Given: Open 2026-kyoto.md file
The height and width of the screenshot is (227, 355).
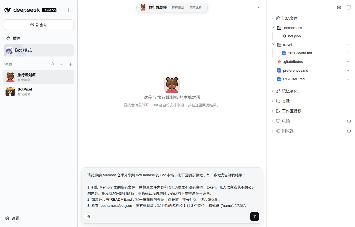Looking at the screenshot, I should coord(297,53).
